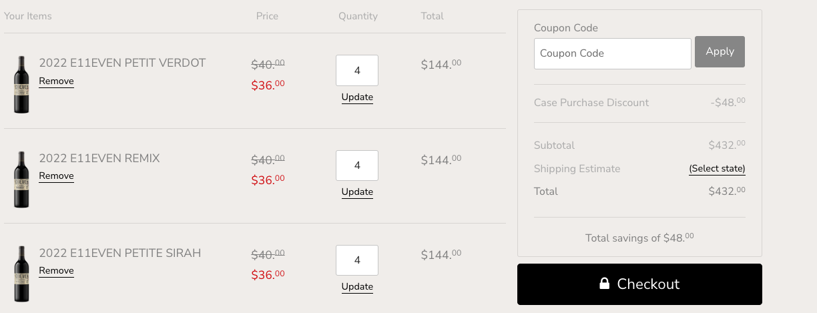
Task: Remove the 2022 E11even Remix item
Action: 56,176
